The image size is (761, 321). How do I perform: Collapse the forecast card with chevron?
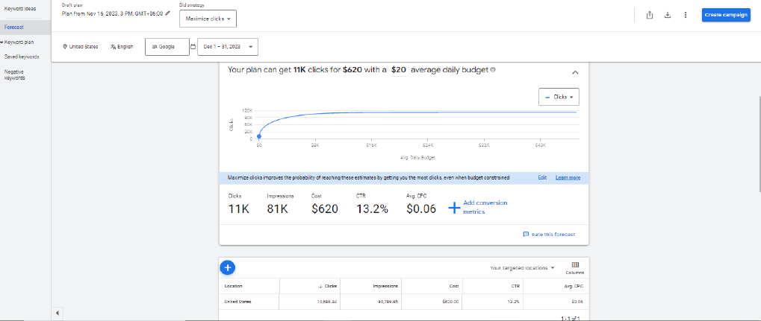click(575, 72)
